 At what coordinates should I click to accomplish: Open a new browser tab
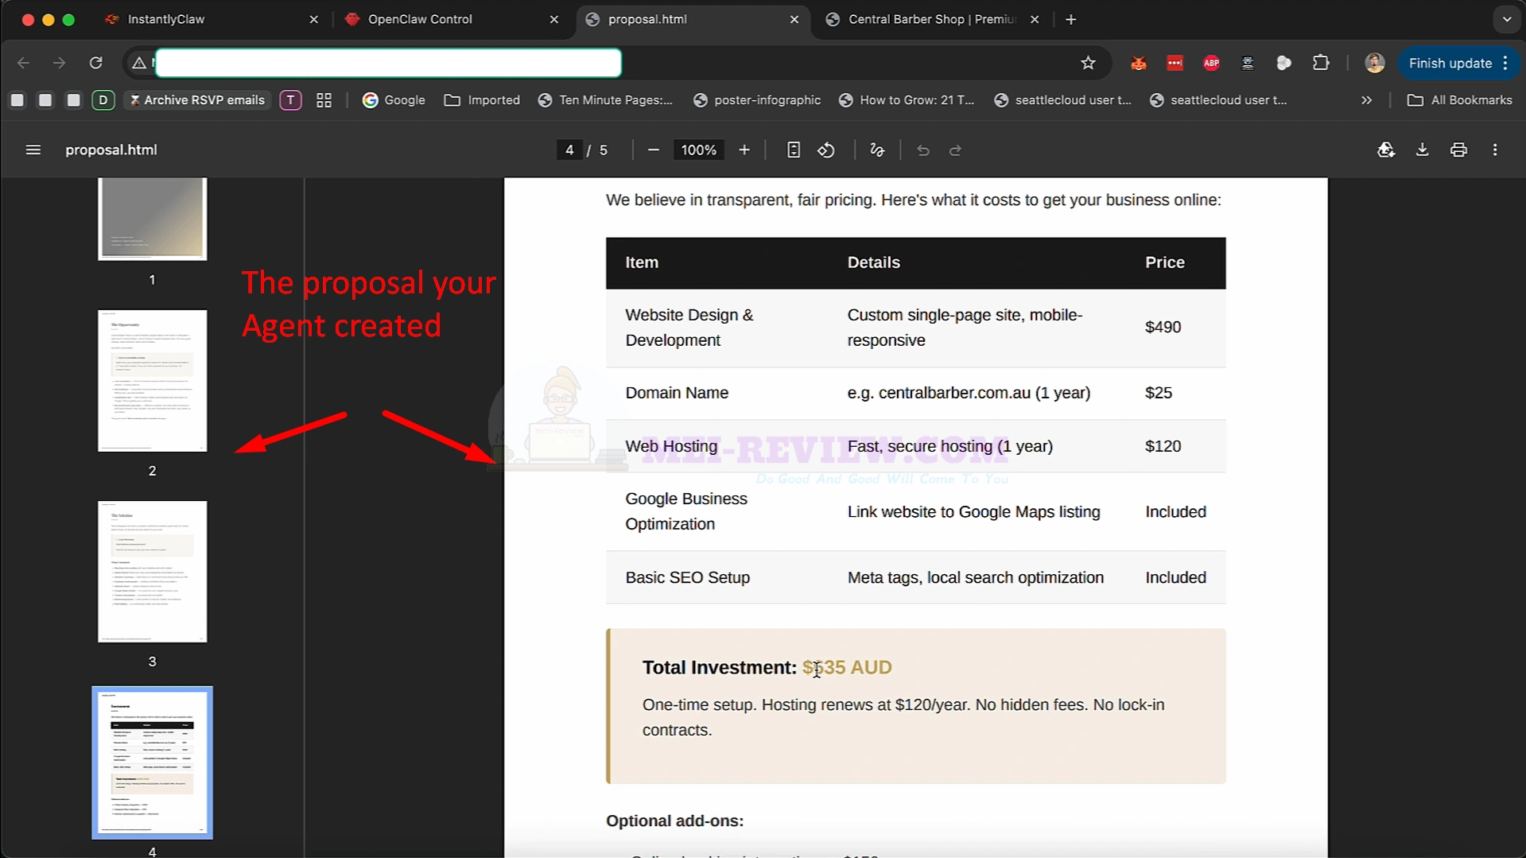(x=1071, y=19)
